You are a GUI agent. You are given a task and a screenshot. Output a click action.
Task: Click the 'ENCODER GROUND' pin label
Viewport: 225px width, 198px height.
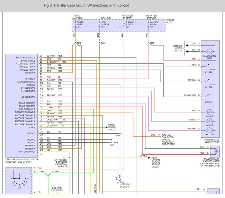pos(26,82)
